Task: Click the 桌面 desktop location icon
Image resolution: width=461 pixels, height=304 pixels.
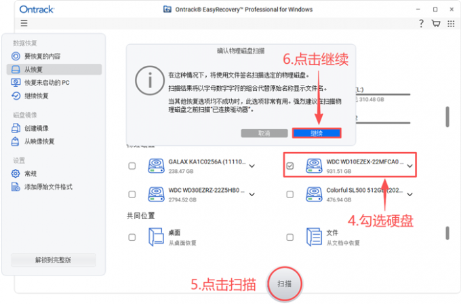Action: [156, 237]
